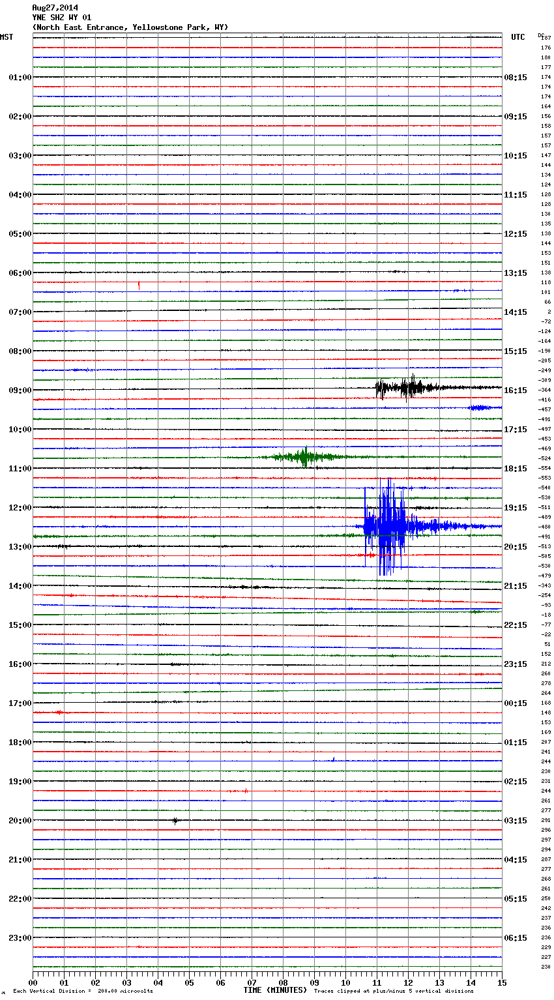The width and height of the screenshot is (554, 1000).
Task: Click the 00 tick on the minutes axis
Action: coord(33,983)
